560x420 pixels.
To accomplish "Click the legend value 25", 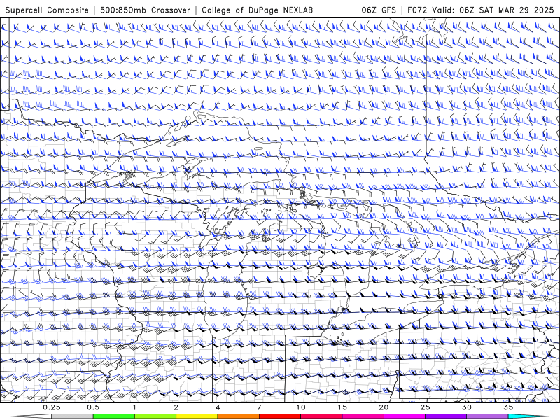I will (x=425, y=407).
